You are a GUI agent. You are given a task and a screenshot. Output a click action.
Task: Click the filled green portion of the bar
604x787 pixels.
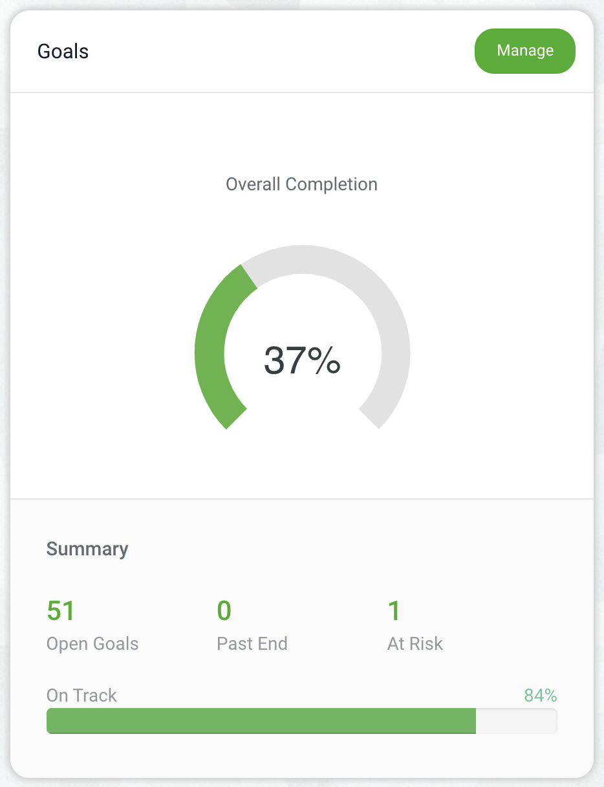click(259, 720)
